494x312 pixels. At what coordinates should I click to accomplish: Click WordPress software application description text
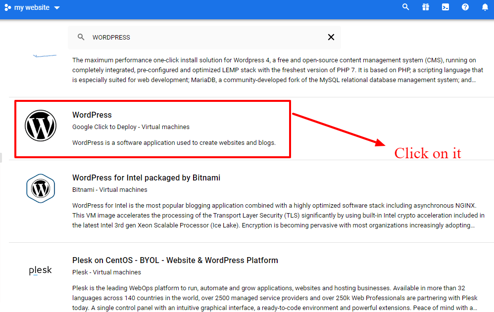coord(174,142)
